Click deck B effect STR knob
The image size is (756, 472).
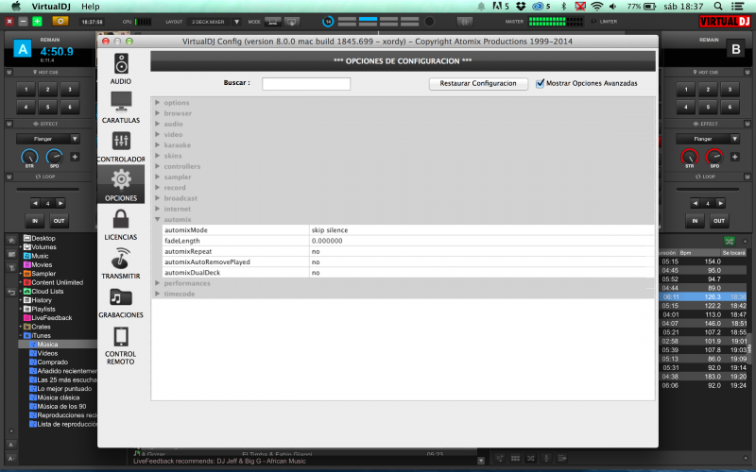pyautogui.click(x=690, y=157)
